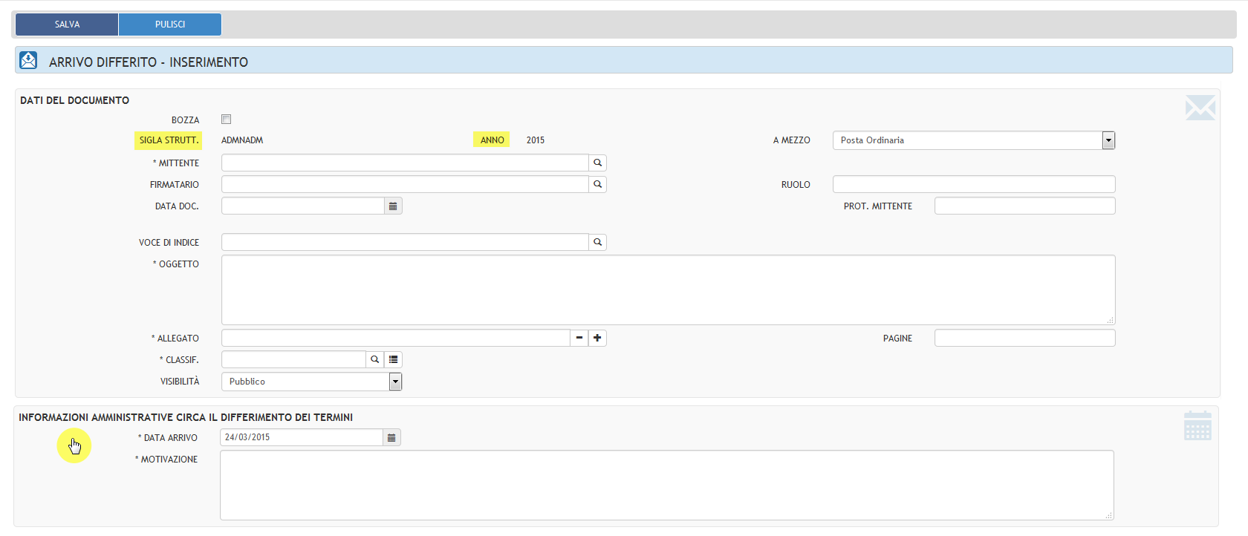Viewport: 1248px width, 536px height.
Task: Click the Classif. search magnifier icon
Action: [x=375, y=359]
